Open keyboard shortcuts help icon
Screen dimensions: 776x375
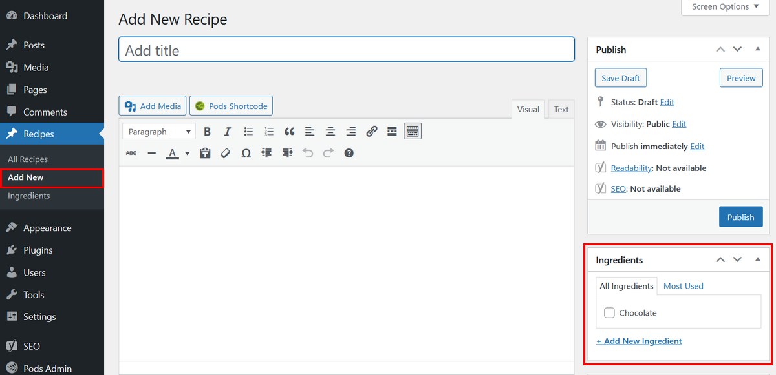[x=349, y=153]
